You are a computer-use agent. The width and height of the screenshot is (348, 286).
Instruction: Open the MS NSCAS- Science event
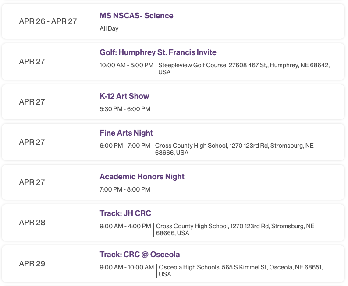[136, 16]
